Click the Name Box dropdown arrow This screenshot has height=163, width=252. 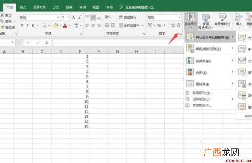(13, 43)
